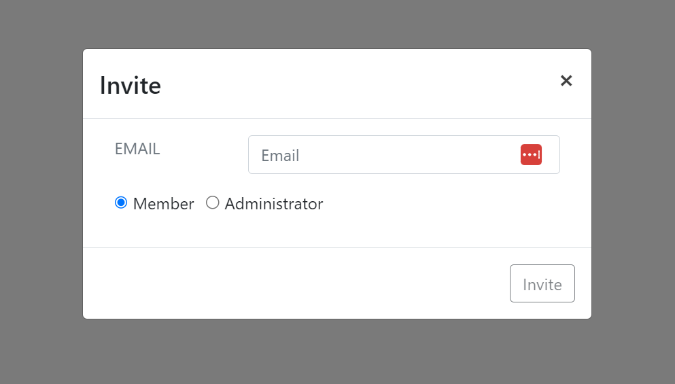Screen dimensions: 675x384
Task: Click the EMAIL field label
Action: [x=137, y=149]
